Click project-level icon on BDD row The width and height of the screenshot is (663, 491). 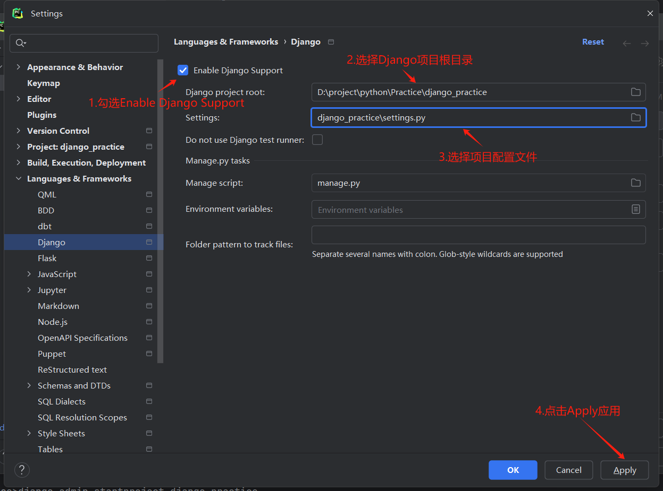pos(149,210)
